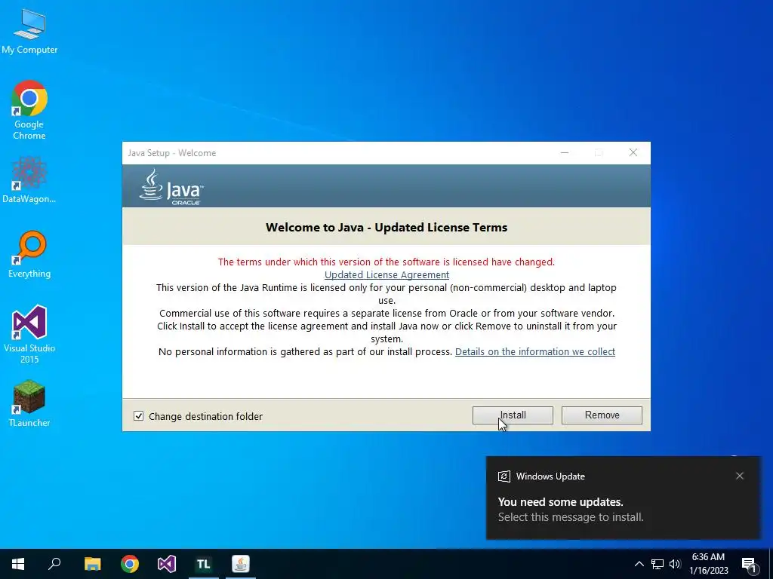Open Visual Studio from the taskbar
The height and width of the screenshot is (579, 773).
click(167, 564)
